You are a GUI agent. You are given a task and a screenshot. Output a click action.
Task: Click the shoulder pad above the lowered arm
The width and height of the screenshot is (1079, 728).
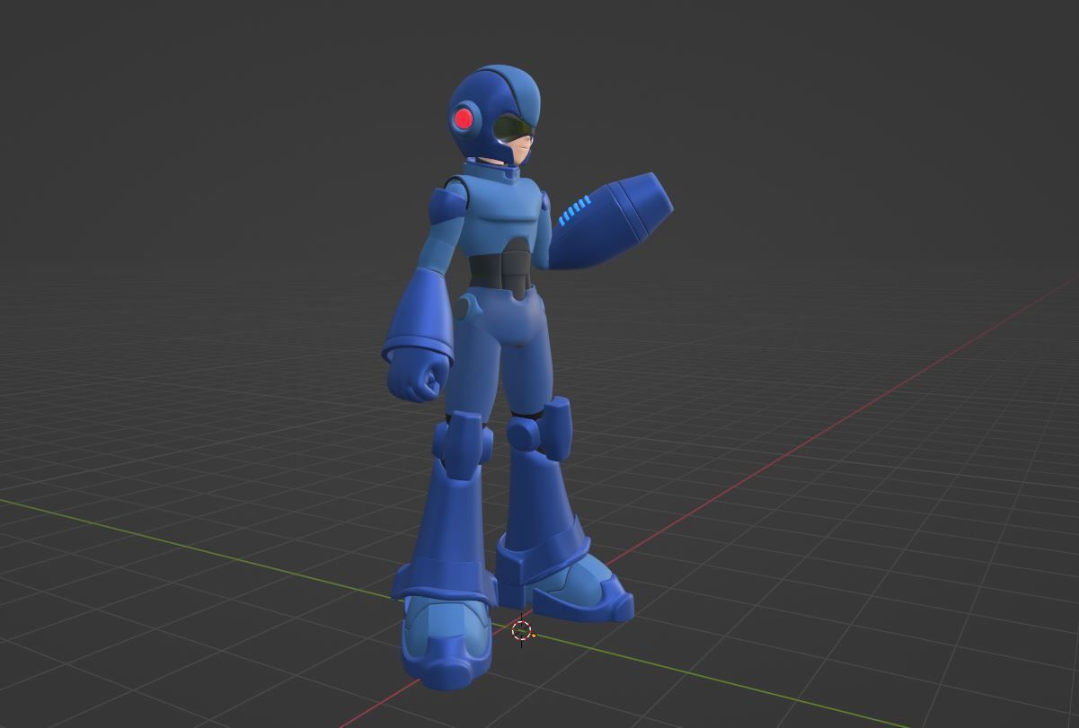coord(445,208)
